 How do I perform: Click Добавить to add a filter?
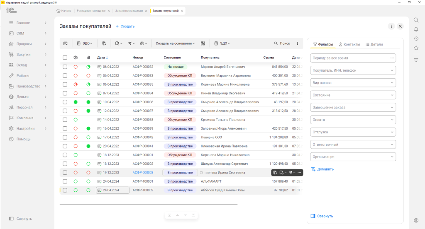coord(322,169)
